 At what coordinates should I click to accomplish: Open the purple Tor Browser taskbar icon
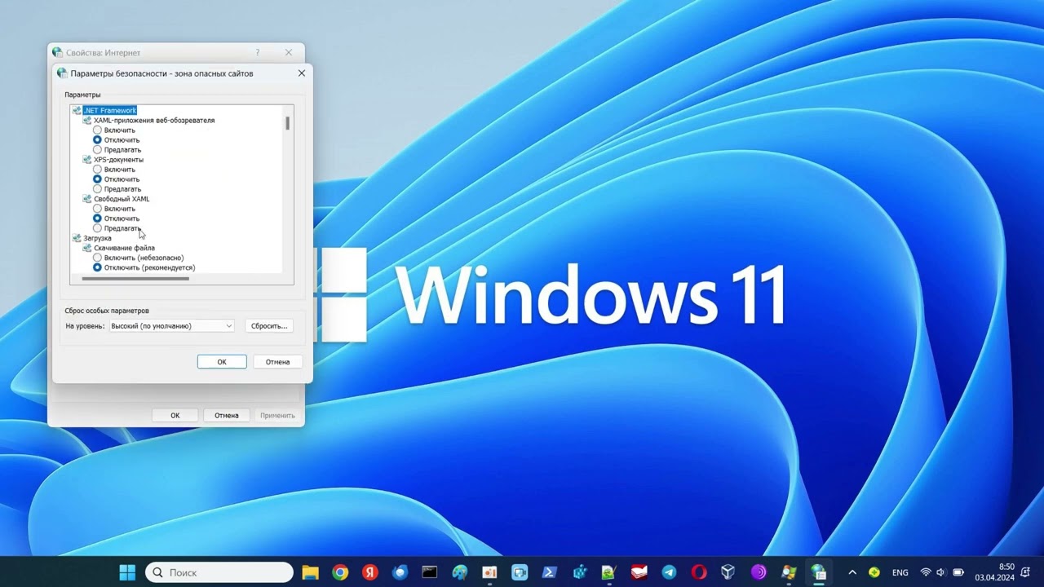(x=759, y=572)
